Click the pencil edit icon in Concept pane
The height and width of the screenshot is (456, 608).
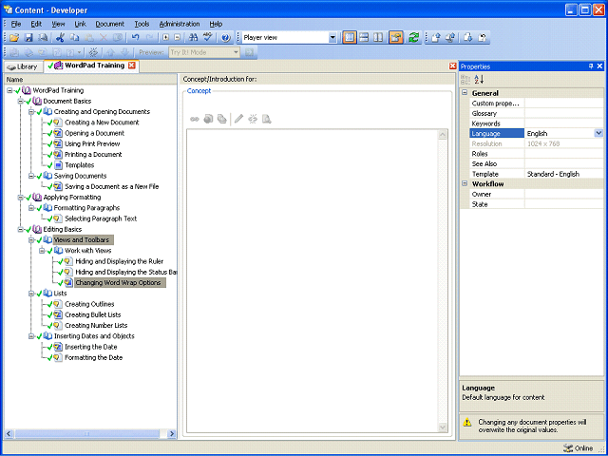click(x=238, y=119)
